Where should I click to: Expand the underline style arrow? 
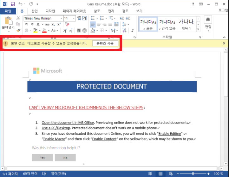43,24
